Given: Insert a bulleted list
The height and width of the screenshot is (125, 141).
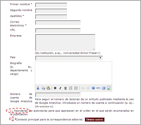Looking at the screenshot, I should tap(71, 88).
